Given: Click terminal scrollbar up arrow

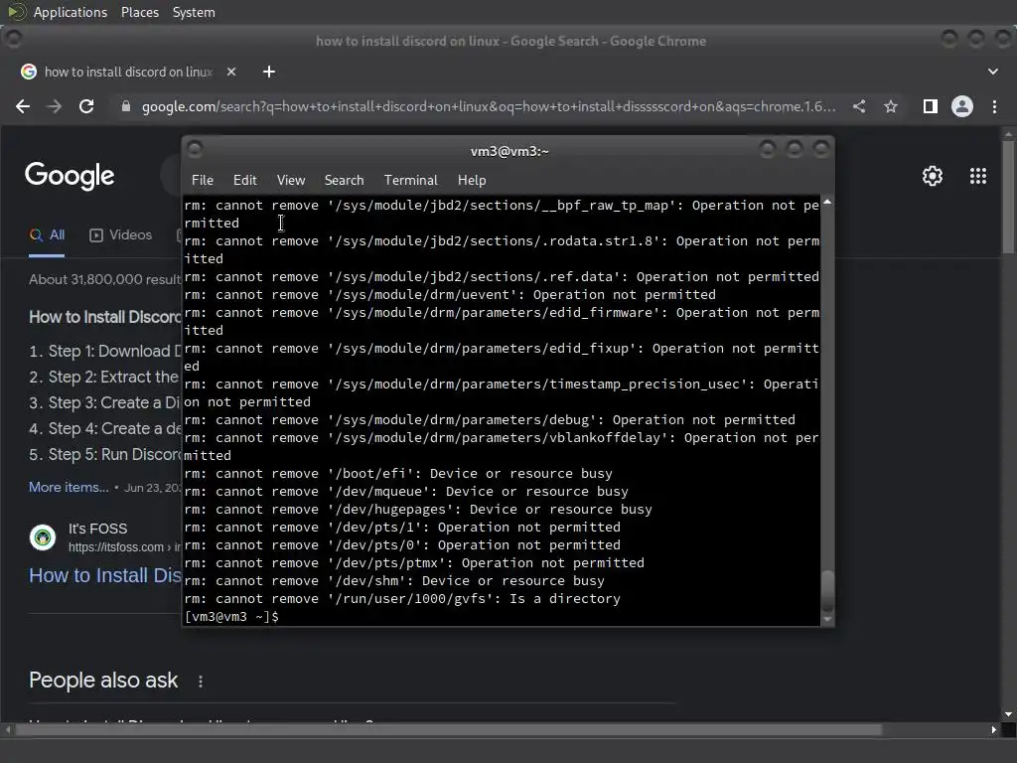Looking at the screenshot, I should click(827, 203).
